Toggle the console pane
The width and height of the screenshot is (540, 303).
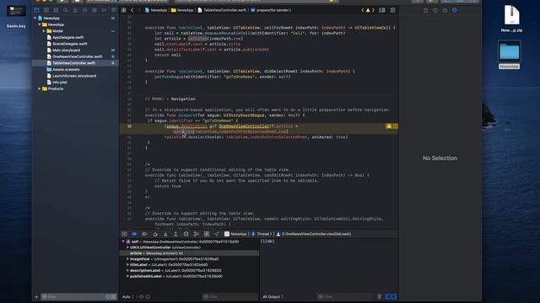(394, 296)
